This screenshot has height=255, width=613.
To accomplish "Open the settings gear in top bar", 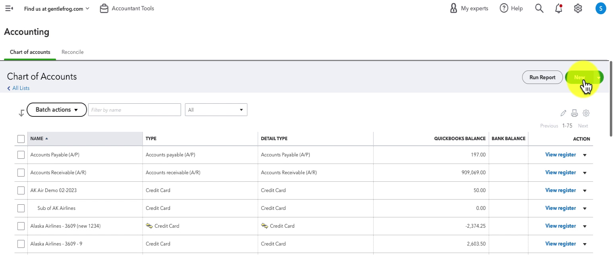I will point(578,8).
